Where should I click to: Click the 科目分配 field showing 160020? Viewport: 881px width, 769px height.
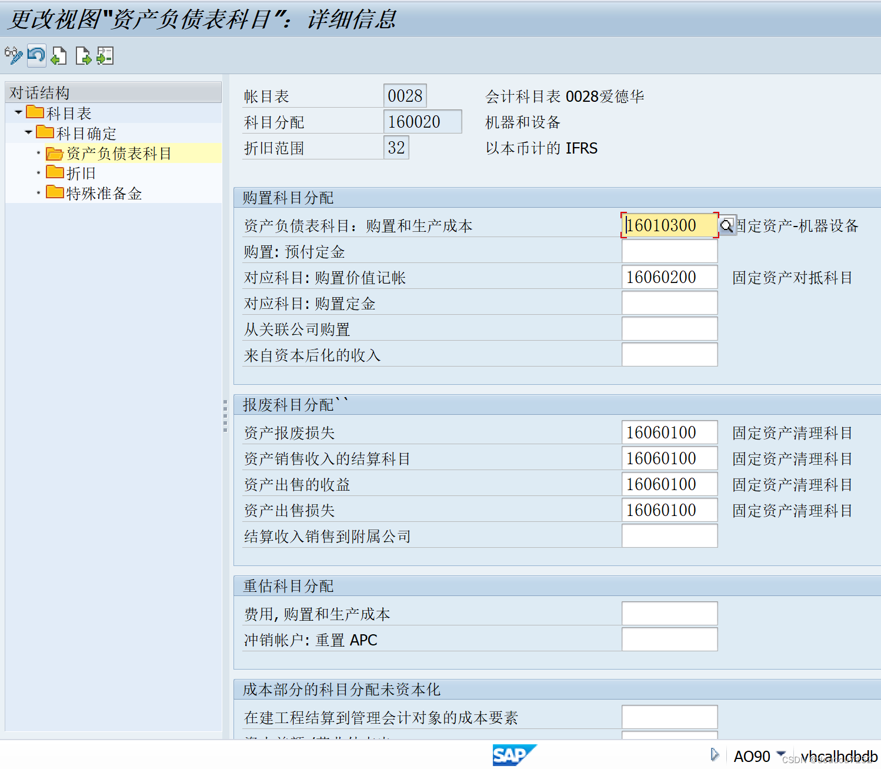[x=422, y=122]
